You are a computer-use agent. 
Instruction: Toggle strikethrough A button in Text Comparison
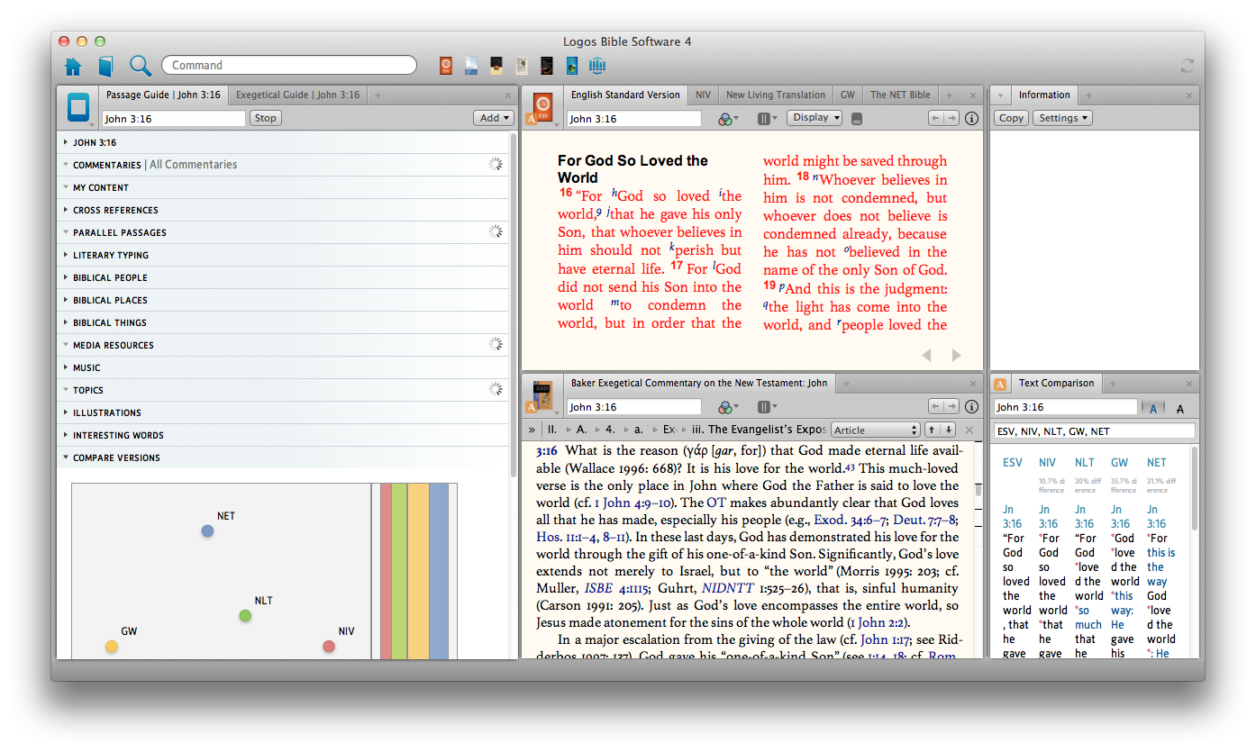point(1179,408)
